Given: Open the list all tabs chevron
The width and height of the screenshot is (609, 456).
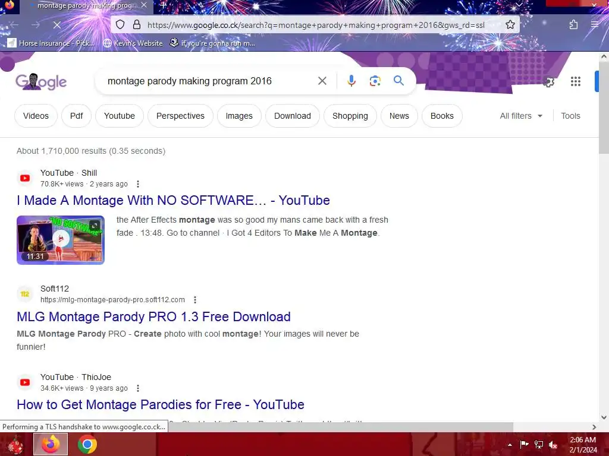Looking at the screenshot, I should (x=519, y=5).
